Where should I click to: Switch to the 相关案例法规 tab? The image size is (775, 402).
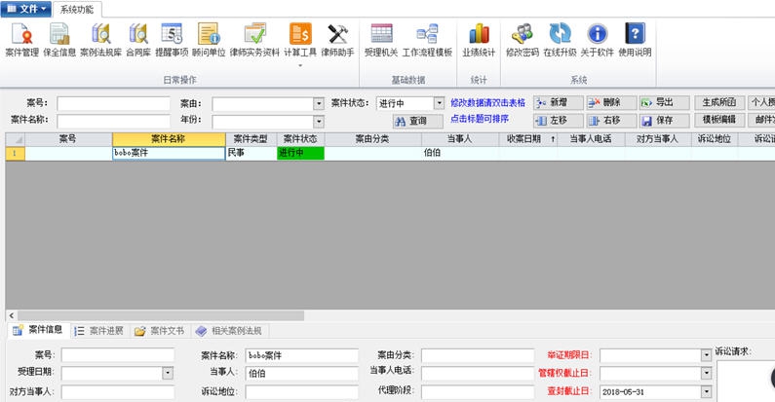click(x=230, y=331)
